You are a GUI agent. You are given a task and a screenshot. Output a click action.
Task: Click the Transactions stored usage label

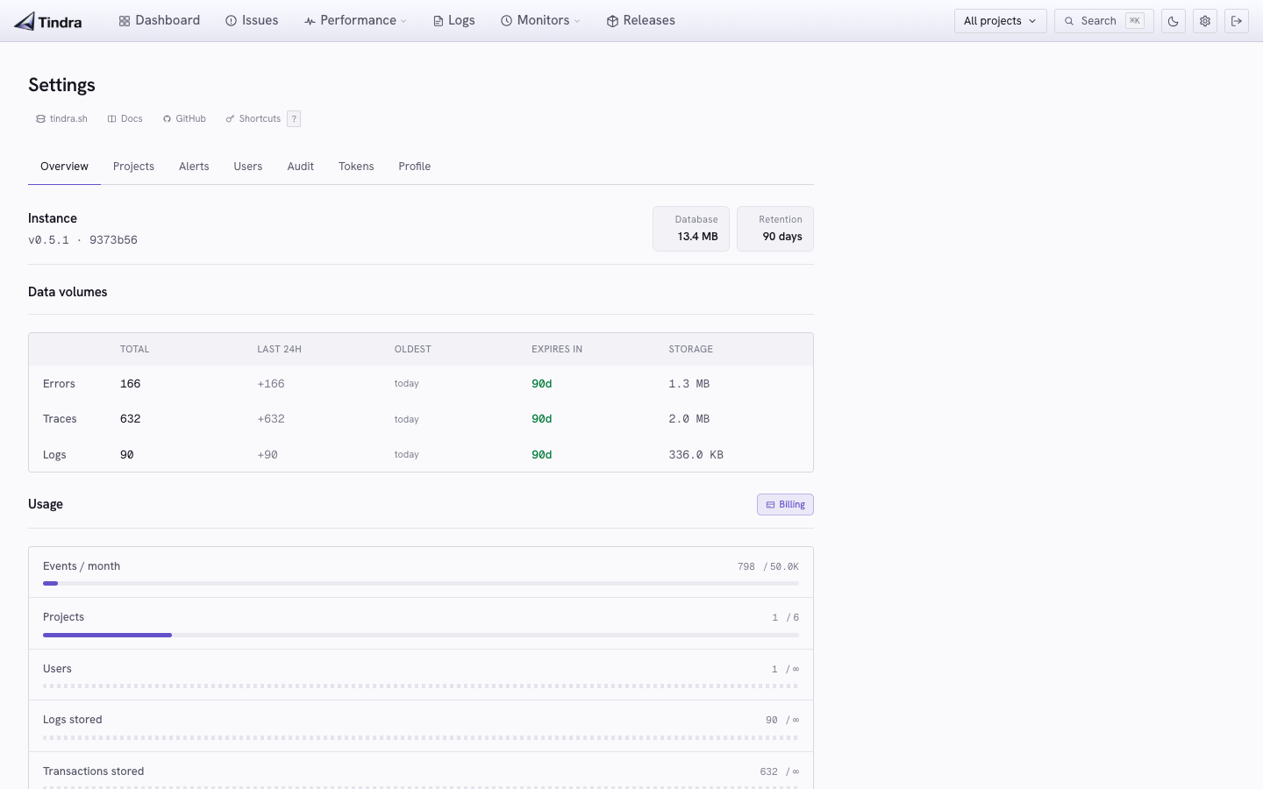(x=94, y=771)
